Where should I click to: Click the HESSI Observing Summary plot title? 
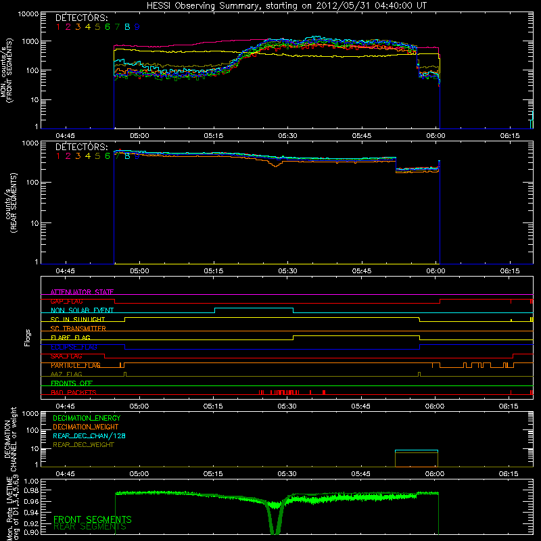click(286, 6)
